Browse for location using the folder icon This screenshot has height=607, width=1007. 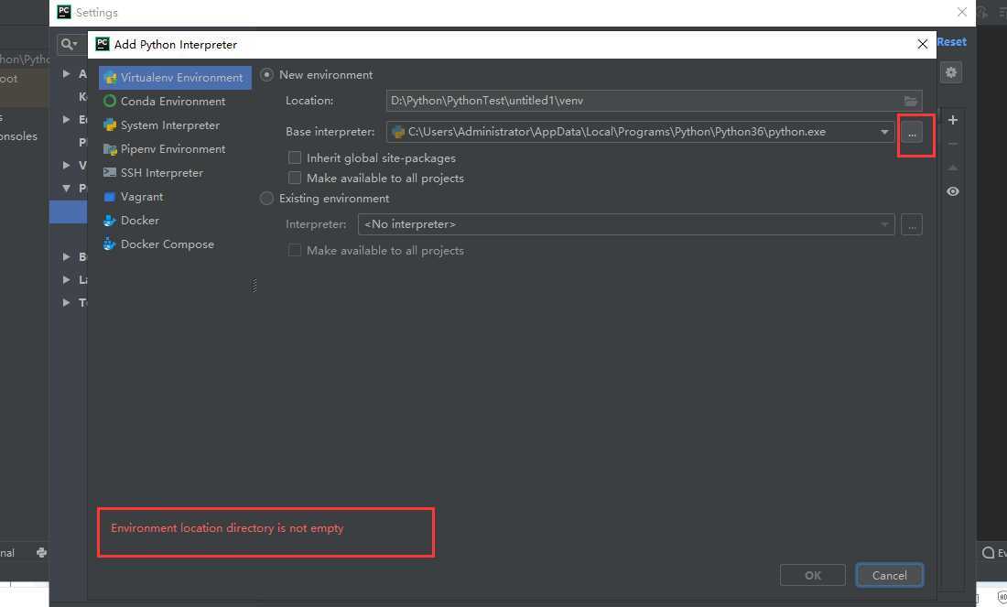(911, 101)
